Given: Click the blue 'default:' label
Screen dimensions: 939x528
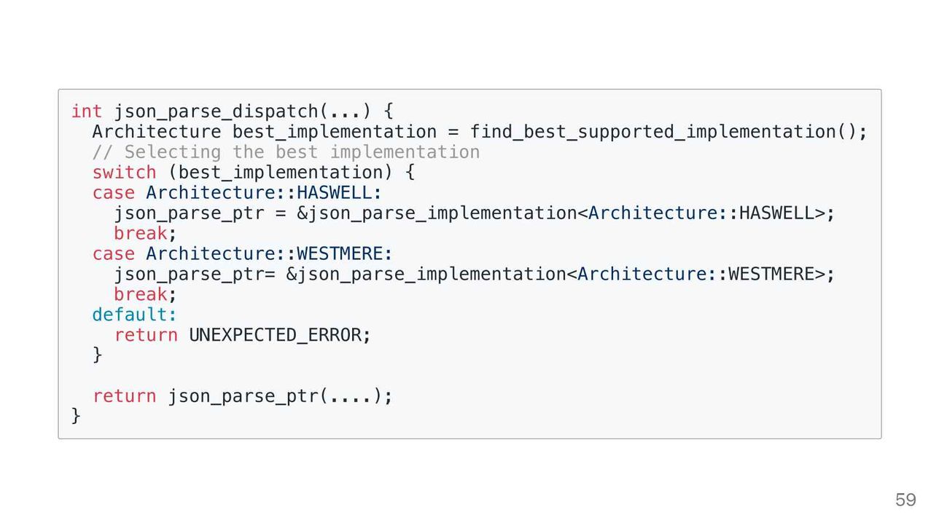Looking at the screenshot, I should pos(135,315).
